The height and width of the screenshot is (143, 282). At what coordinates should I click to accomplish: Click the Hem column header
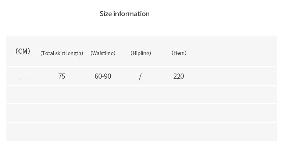179,53
